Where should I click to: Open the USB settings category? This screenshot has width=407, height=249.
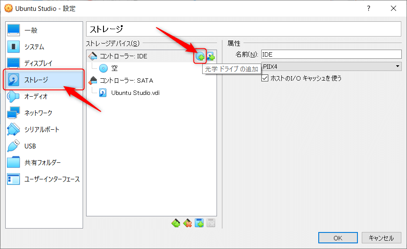44,146
